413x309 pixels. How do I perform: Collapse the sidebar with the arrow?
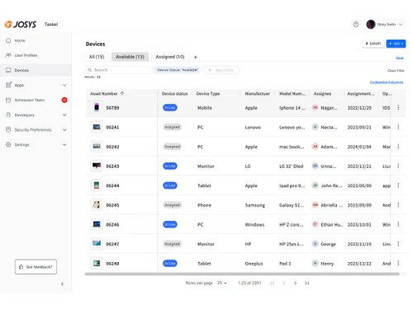[62, 284]
